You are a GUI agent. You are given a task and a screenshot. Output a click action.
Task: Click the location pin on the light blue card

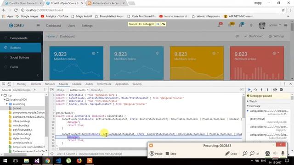(x=157, y=54)
